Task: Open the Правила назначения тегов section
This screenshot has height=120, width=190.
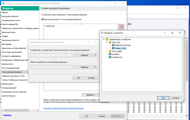Action: [13, 76]
